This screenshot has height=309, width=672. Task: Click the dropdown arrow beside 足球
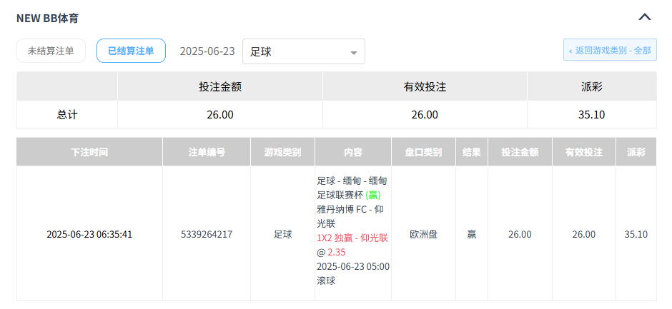coord(354,52)
